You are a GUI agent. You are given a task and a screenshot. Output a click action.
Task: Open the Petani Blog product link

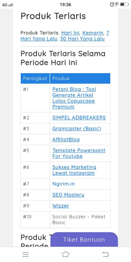click(74, 98)
